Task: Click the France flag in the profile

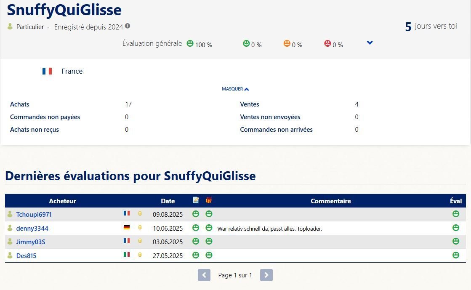Action: (47, 71)
